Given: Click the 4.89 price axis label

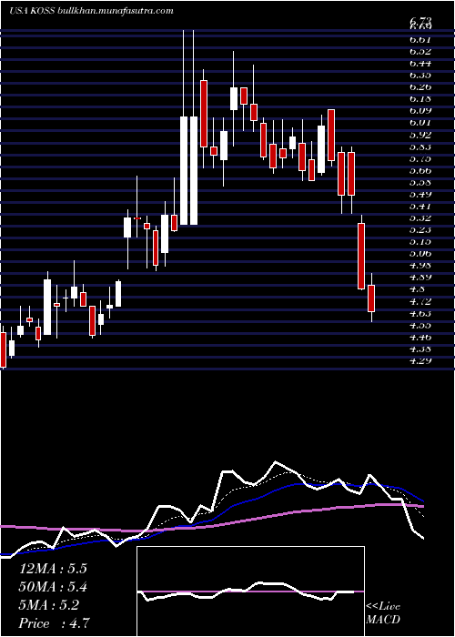Looking at the screenshot, I should pos(420,278).
